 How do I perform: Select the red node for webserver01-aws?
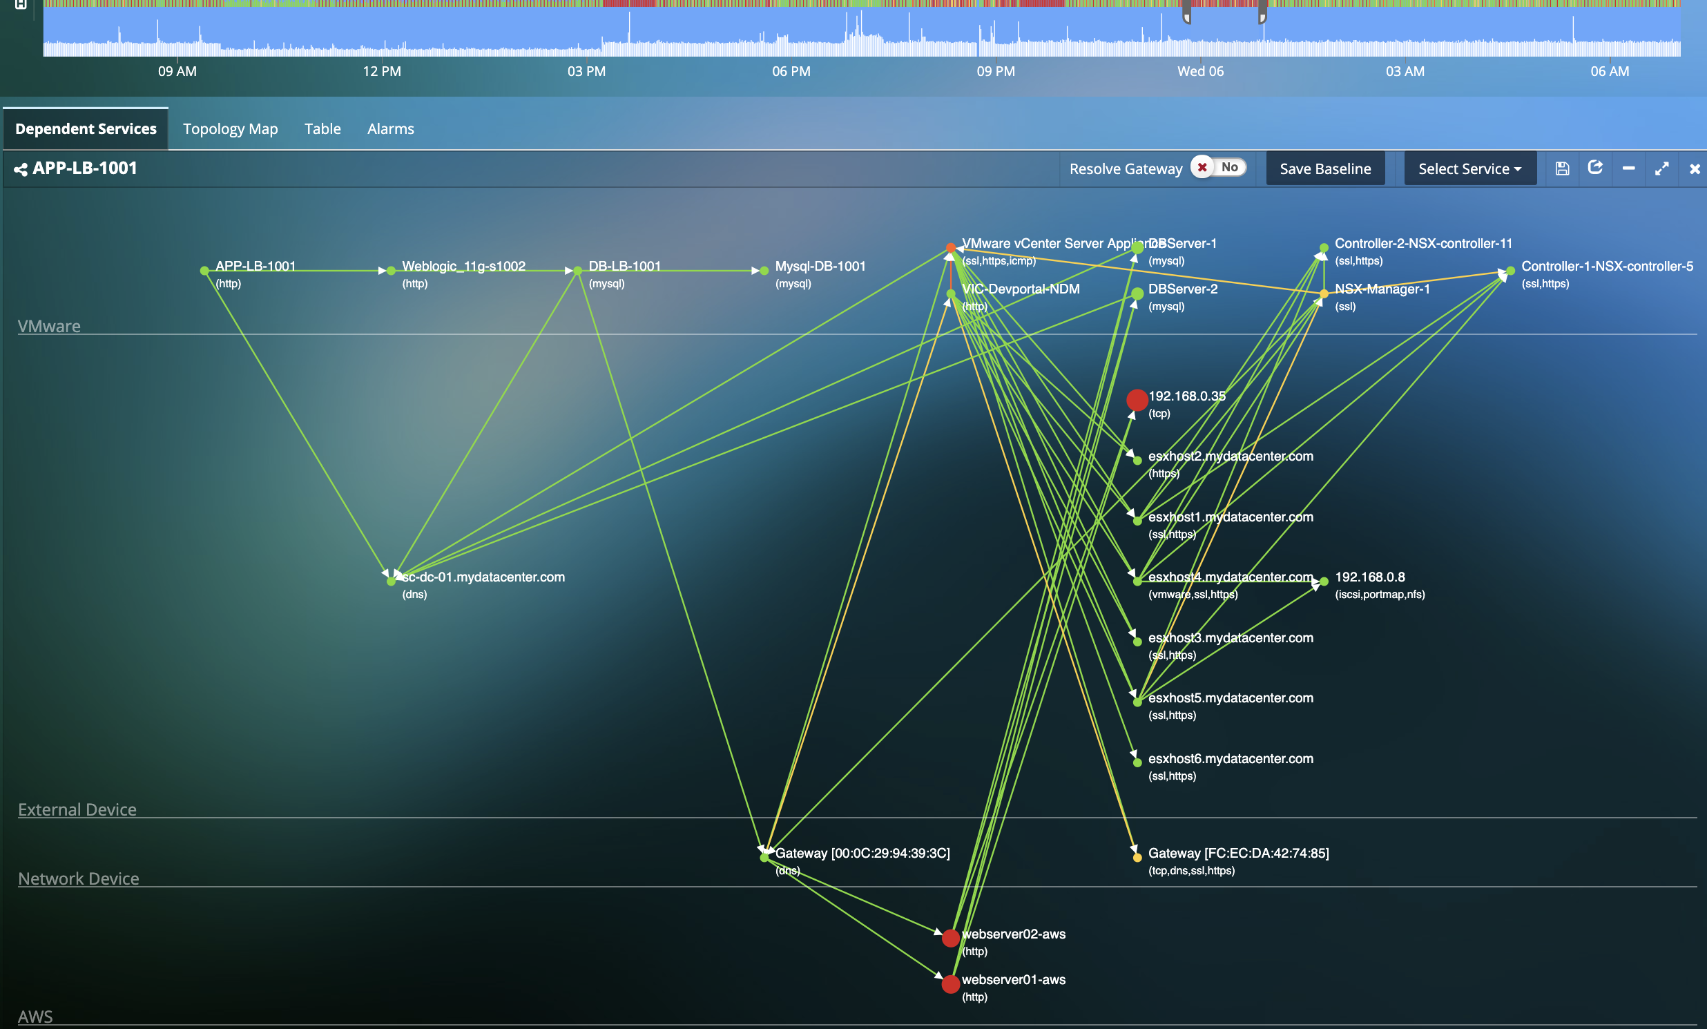pyautogui.click(x=949, y=985)
